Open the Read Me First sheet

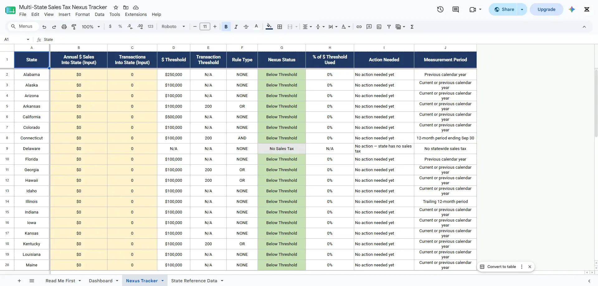point(60,281)
